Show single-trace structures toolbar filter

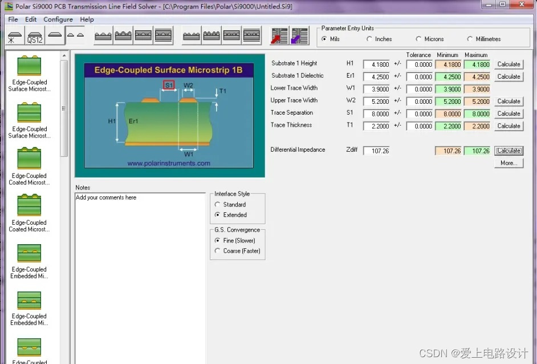pyautogui.click(x=55, y=35)
